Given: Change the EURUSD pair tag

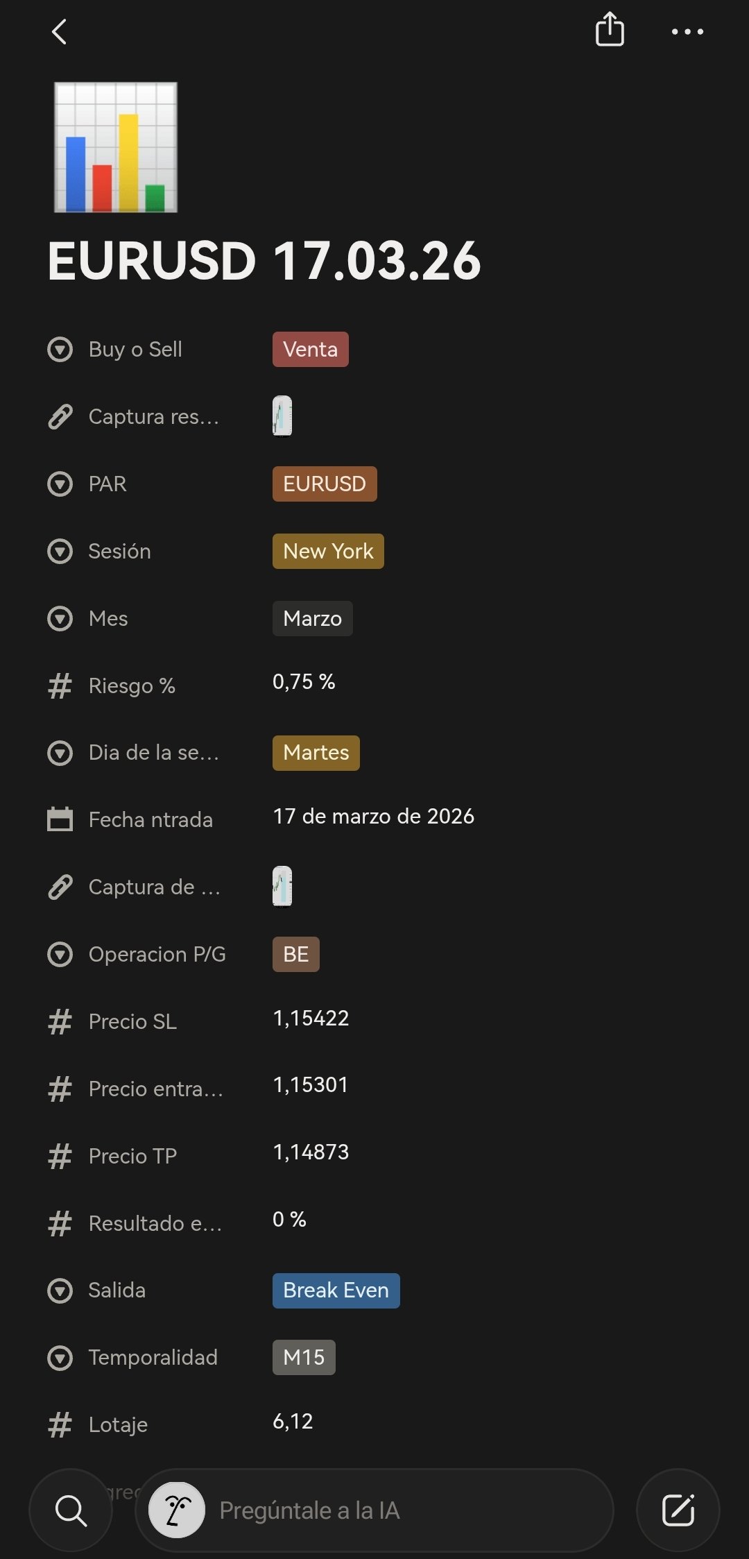Looking at the screenshot, I should pyautogui.click(x=324, y=484).
